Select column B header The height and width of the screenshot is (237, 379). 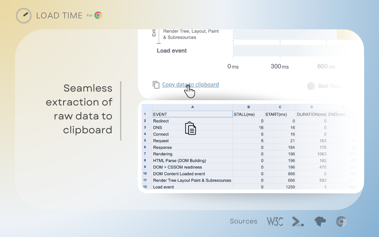coord(248,107)
